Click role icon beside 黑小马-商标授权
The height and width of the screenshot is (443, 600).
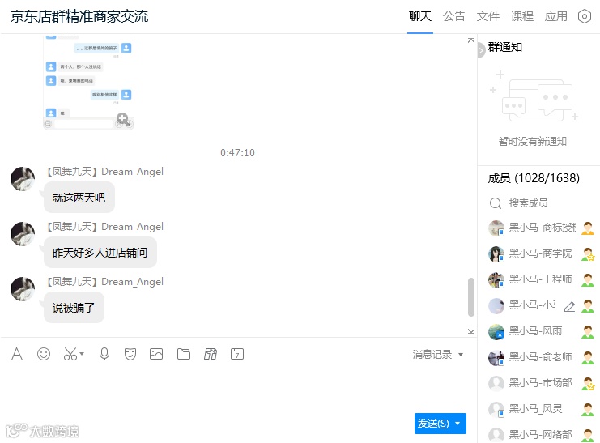pyautogui.click(x=588, y=228)
